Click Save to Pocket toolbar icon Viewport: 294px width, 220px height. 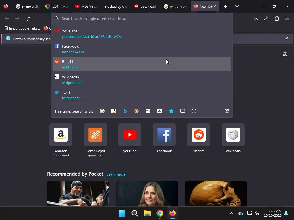tap(256, 18)
